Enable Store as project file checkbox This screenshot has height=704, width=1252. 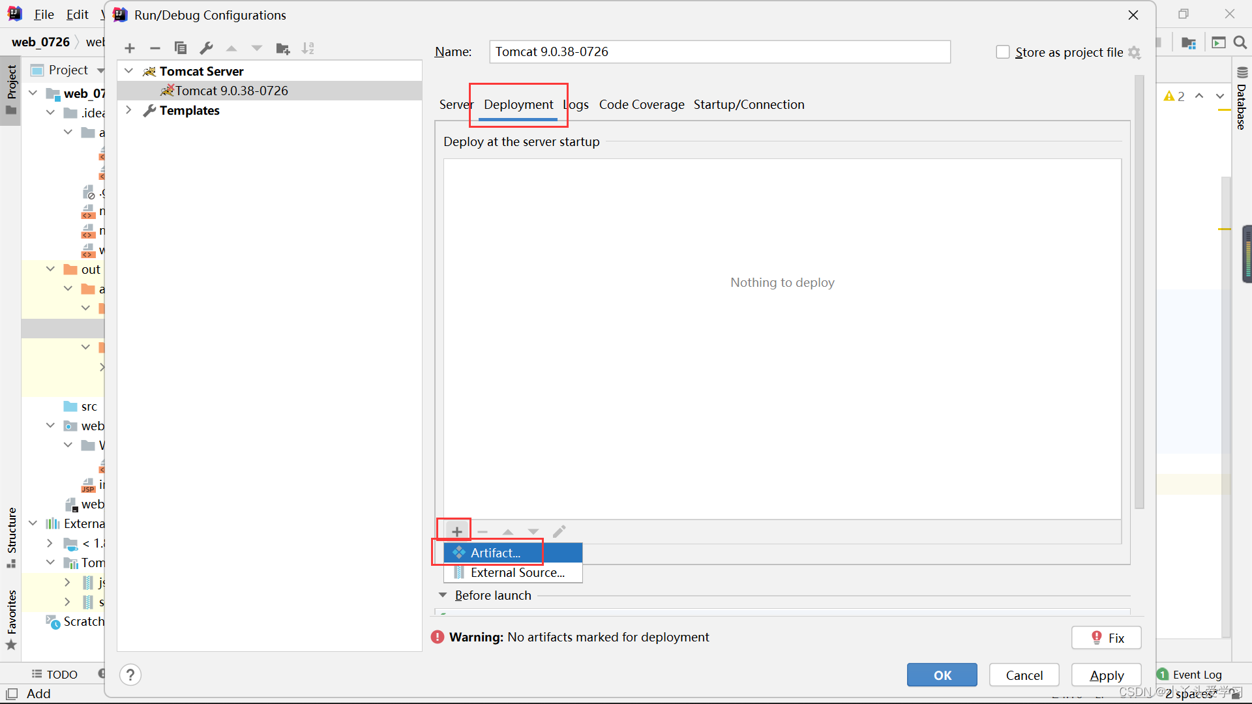tap(1003, 52)
